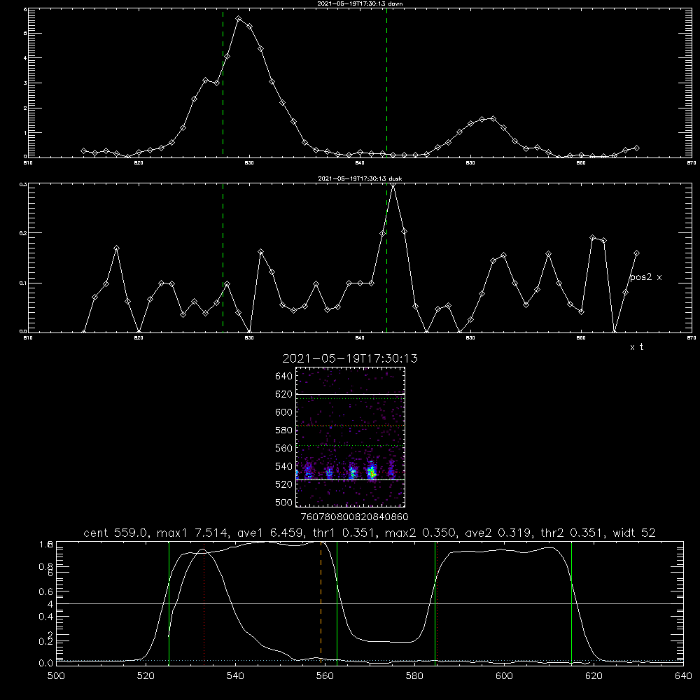Click the red dotted line near 533 in bottom plot

click(x=204, y=603)
